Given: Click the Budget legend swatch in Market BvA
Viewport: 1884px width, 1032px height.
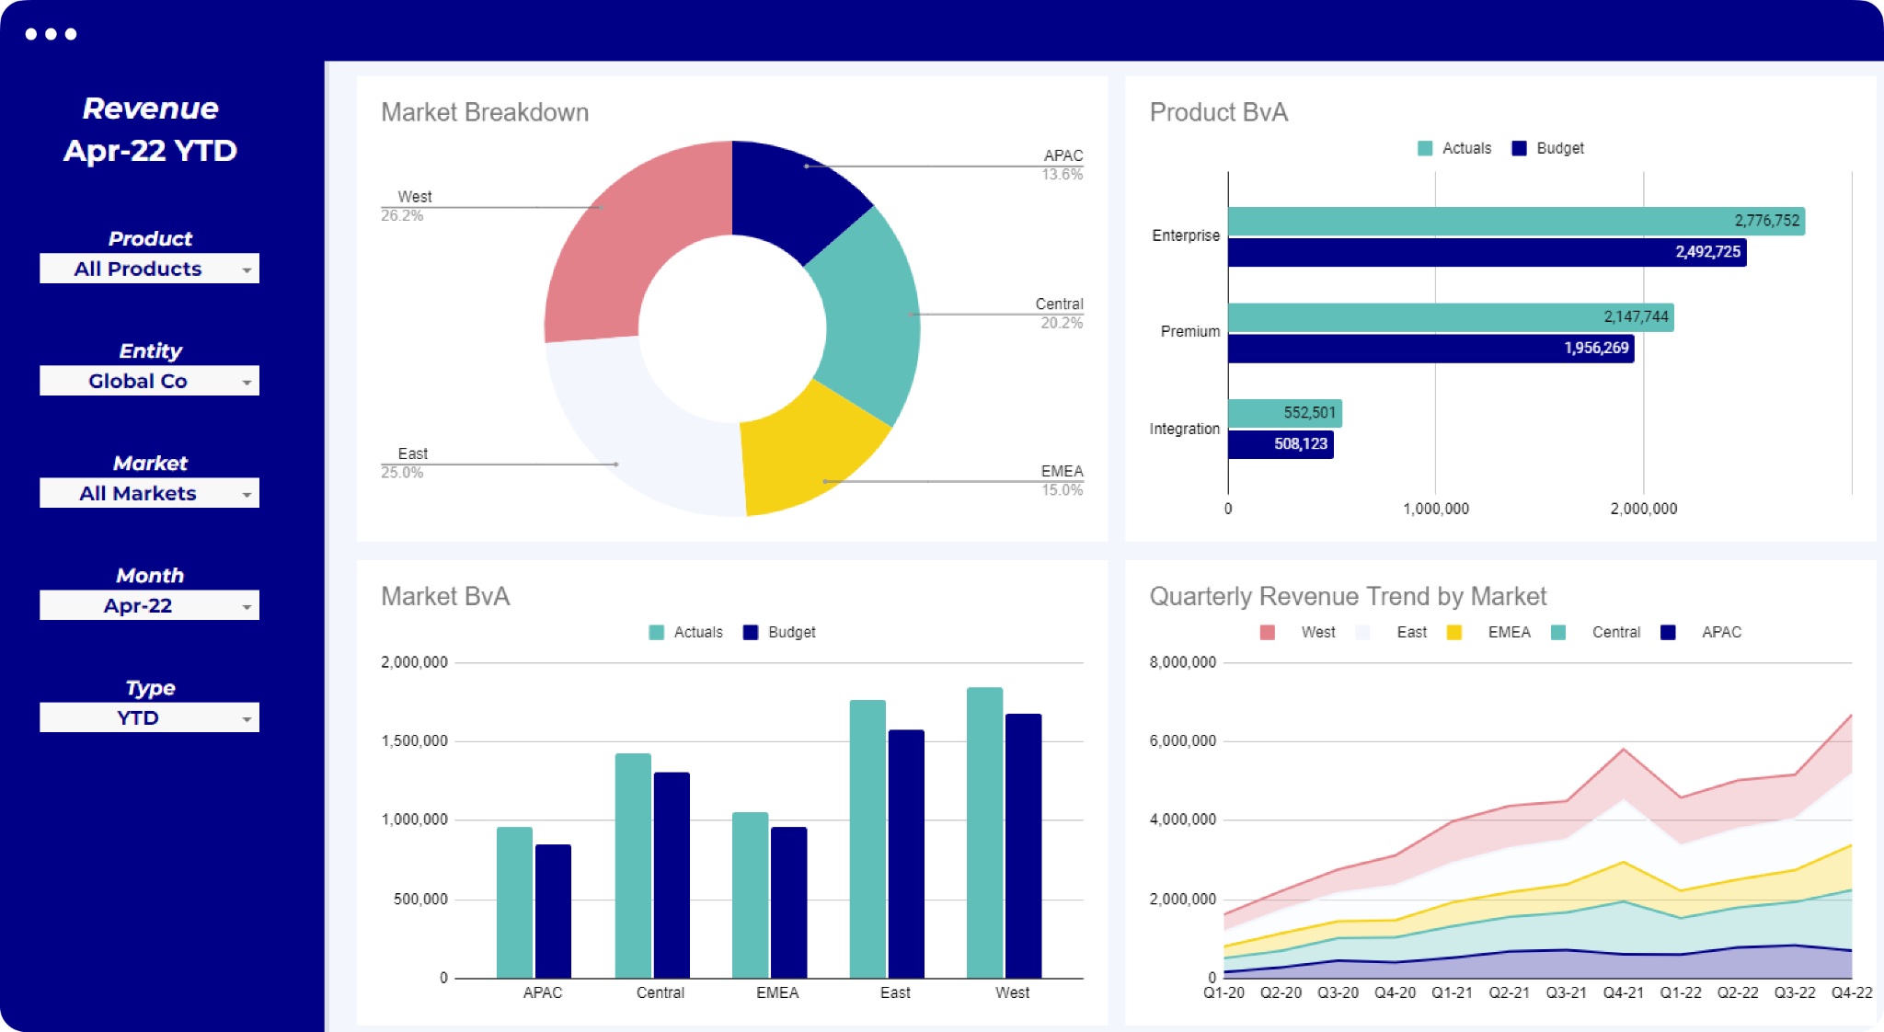Looking at the screenshot, I should 751,632.
